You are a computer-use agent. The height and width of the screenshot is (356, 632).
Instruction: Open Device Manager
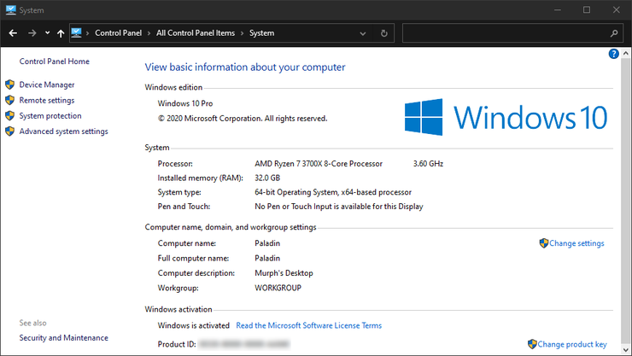pyautogui.click(x=47, y=85)
